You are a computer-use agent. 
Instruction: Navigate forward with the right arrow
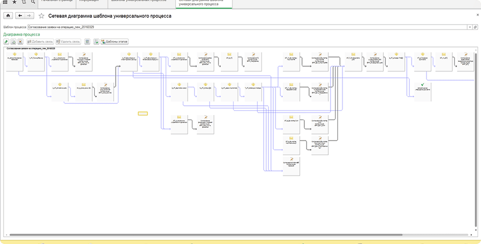(29, 16)
